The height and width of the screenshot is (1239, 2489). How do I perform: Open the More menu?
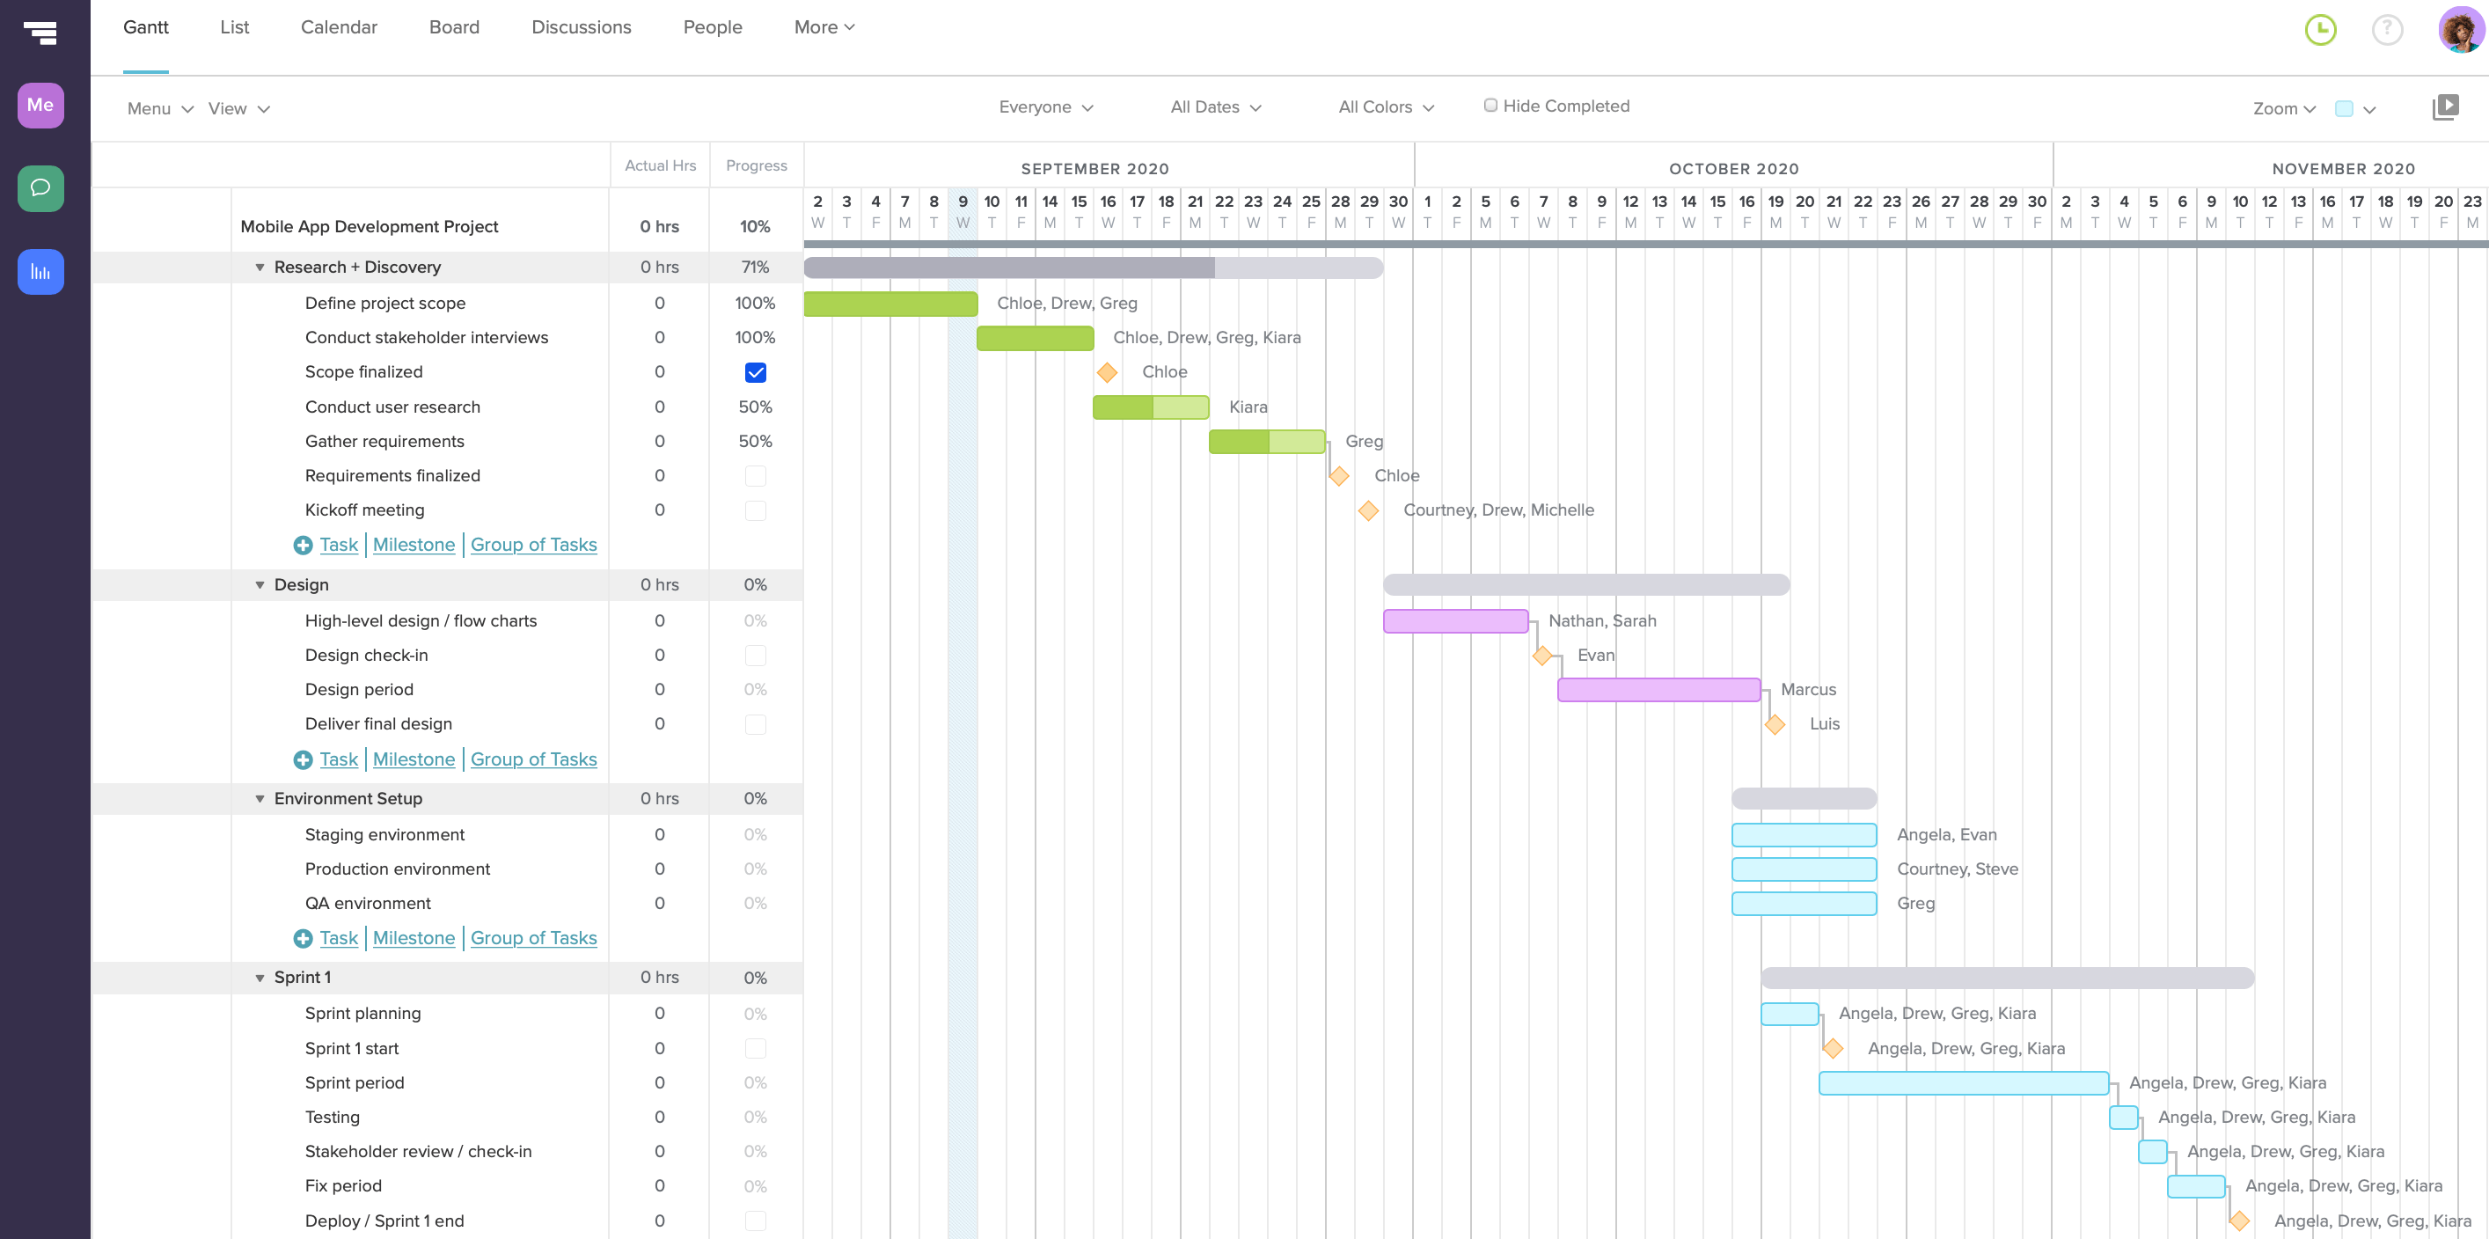tap(823, 27)
